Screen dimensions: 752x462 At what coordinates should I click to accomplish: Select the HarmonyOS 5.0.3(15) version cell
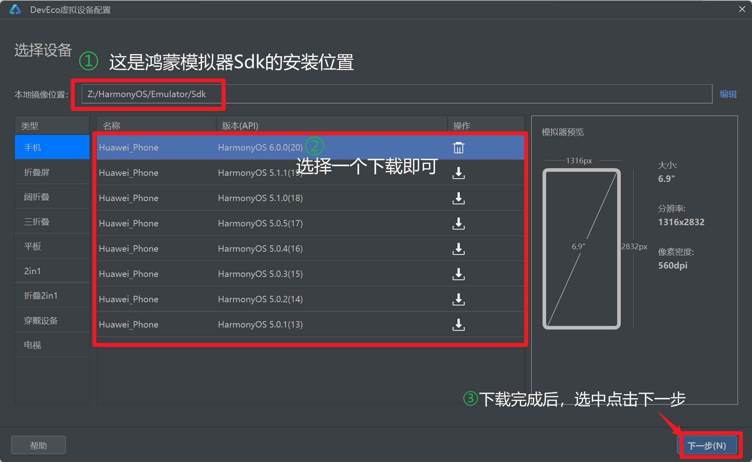point(260,274)
